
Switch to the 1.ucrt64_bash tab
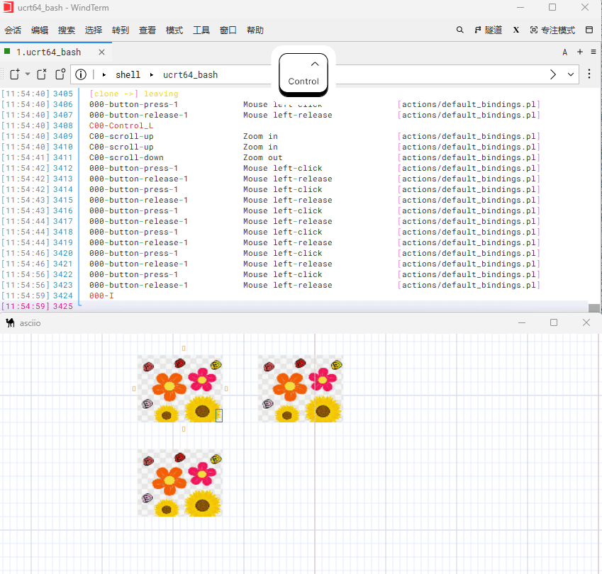tap(48, 52)
